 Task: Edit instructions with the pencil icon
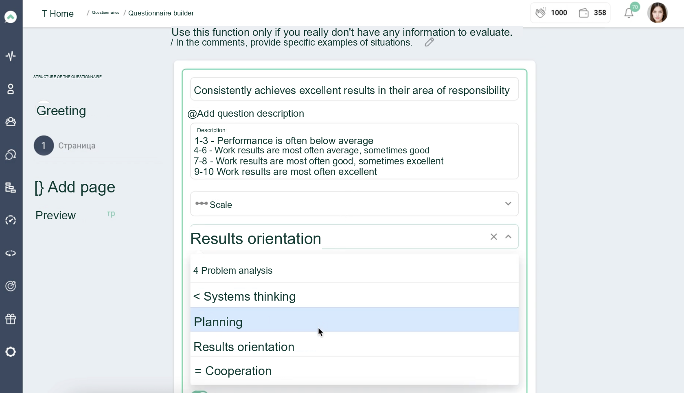(x=429, y=42)
